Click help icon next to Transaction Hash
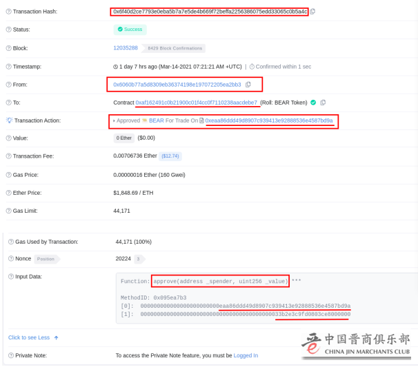The height and width of the screenshot is (367, 418). 8,12
